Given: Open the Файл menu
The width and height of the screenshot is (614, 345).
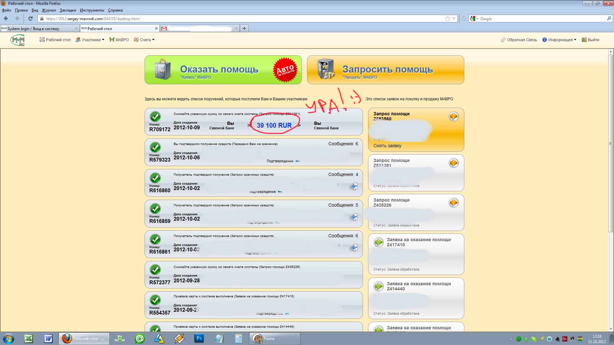Looking at the screenshot, I should (x=6, y=10).
